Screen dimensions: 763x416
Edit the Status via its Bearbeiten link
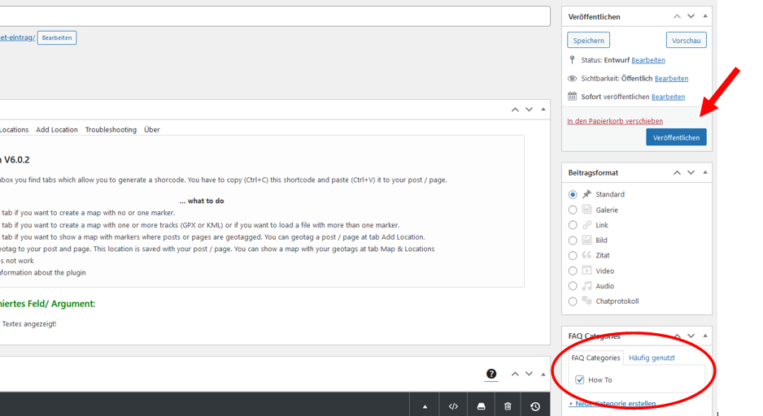[x=648, y=60]
